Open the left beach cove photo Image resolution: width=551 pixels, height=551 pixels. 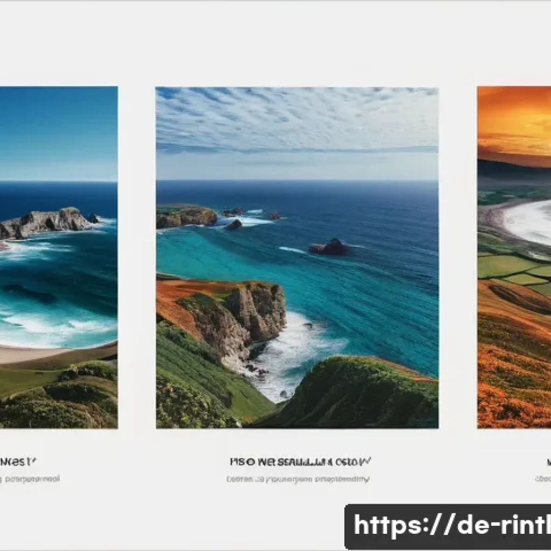[59, 258]
